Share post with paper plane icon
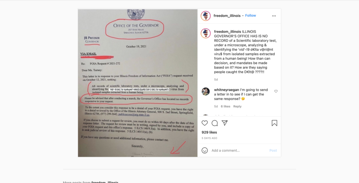 click(225, 123)
